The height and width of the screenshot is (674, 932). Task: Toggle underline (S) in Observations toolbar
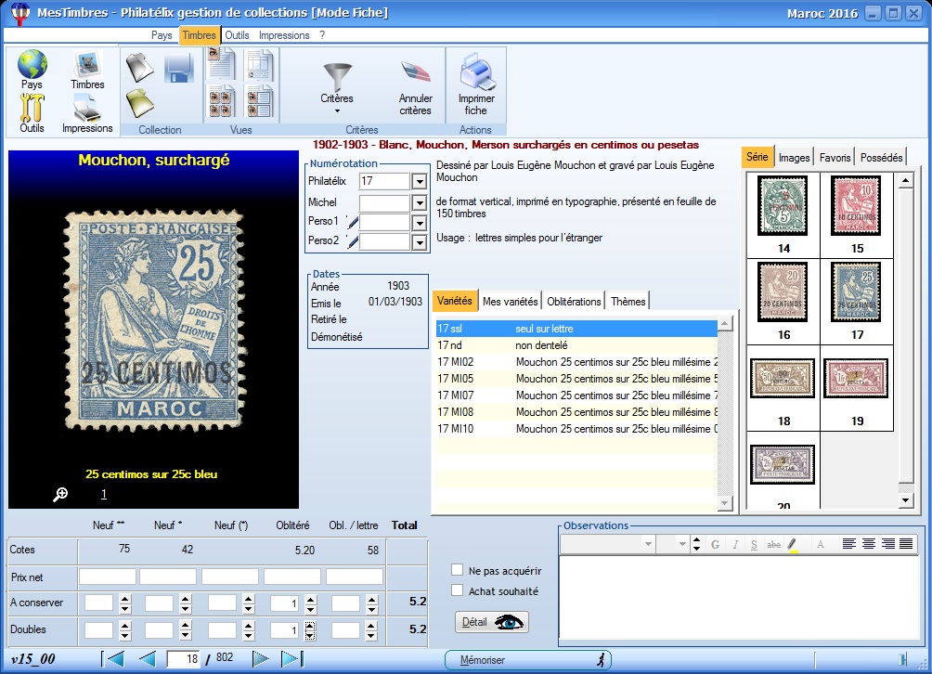pos(754,544)
